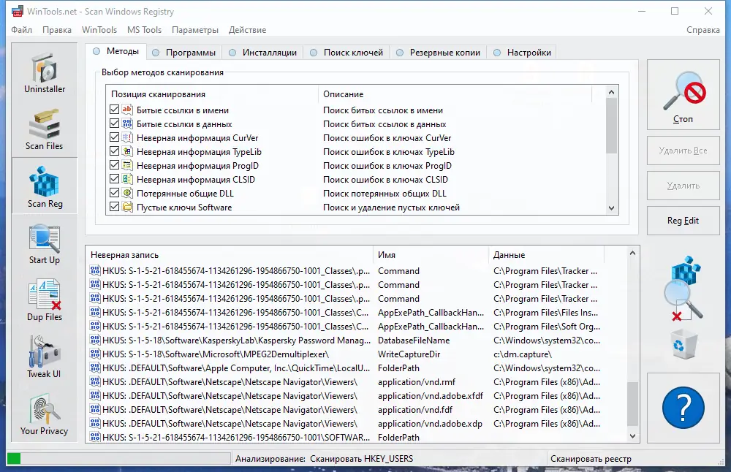Open the Файл menu
The width and height of the screenshot is (731, 472).
click(x=21, y=30)
